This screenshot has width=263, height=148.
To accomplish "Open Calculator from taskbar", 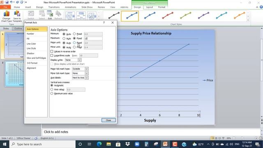I will (146, 144).
